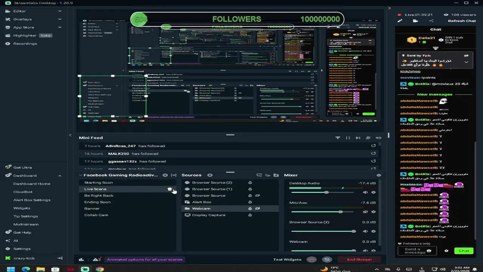Expand the chevron beside Editor
This screenshot has width=483, height=272.
60,11
